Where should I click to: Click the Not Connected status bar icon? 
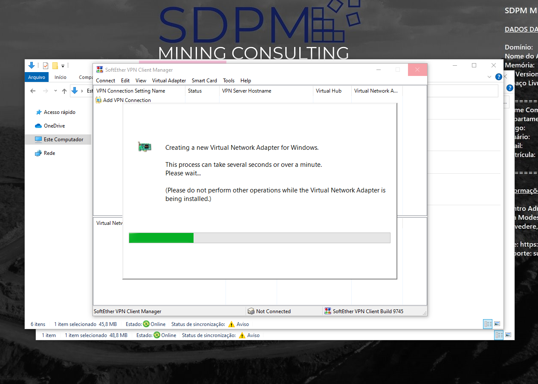(x=251, y=311)
